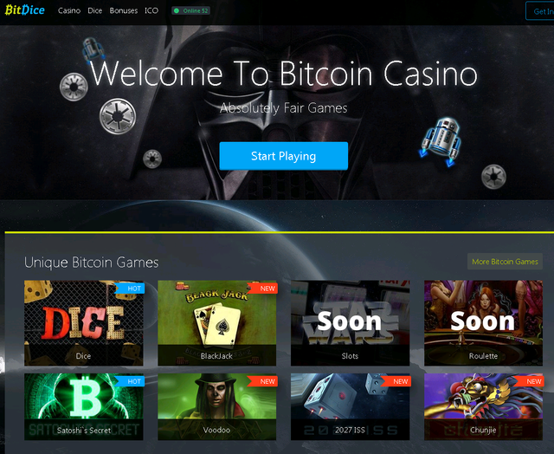Open the Dice menu item
Viewport: 554px width, 454px height.
point(94,10)
